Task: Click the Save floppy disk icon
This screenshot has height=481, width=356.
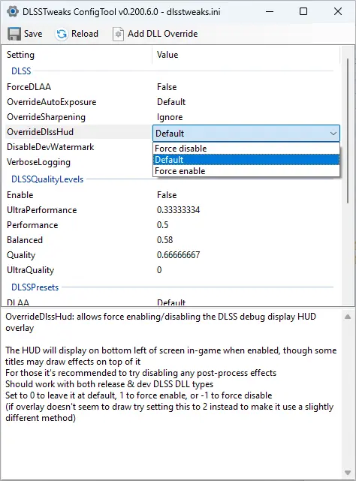Action: 14,34
